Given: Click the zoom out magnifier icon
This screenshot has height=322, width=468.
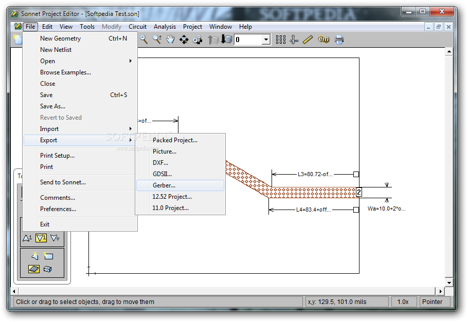Looking at the screenshot, I should 144,40.
